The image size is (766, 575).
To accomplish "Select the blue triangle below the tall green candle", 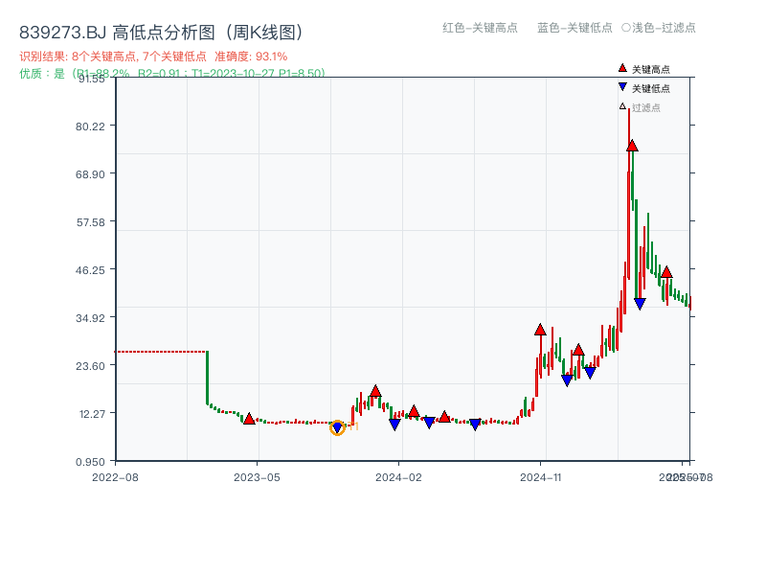I will [640, 303].
